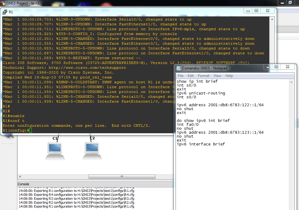The image size is (299, 210).
Task: Click 'Compiled Wed 18-Aug-10' line in terminal
Action: pos(57,77)
